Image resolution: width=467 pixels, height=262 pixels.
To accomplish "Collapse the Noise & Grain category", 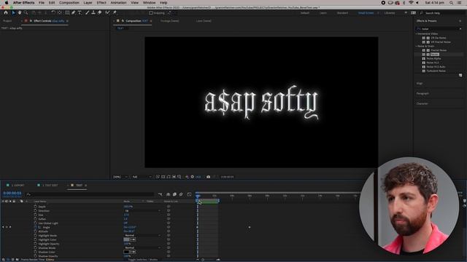I will point(417,47).
